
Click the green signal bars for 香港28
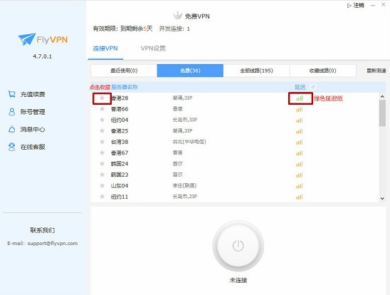pos(300,98)
